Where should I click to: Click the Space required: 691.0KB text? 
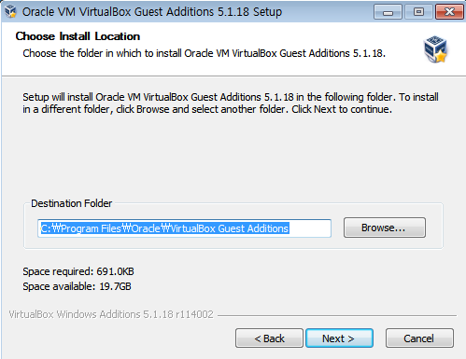78,271
